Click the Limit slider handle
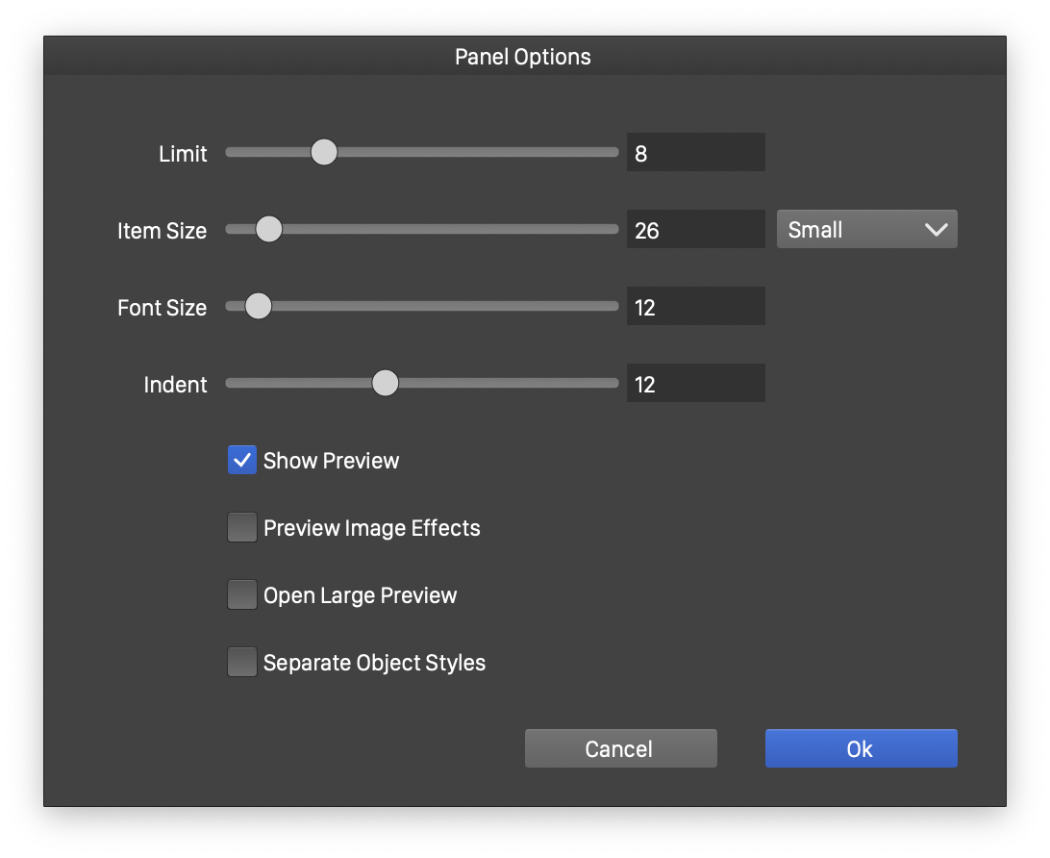Image resolution: width=1050 pixels, height=858 pixels. (324, 152)
